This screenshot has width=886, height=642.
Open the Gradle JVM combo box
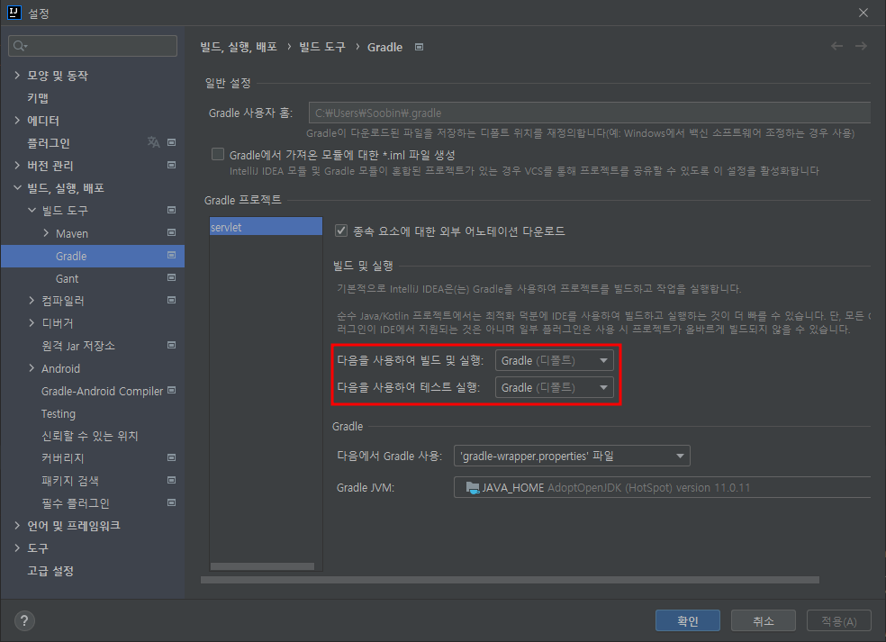(x=662, y=488)
